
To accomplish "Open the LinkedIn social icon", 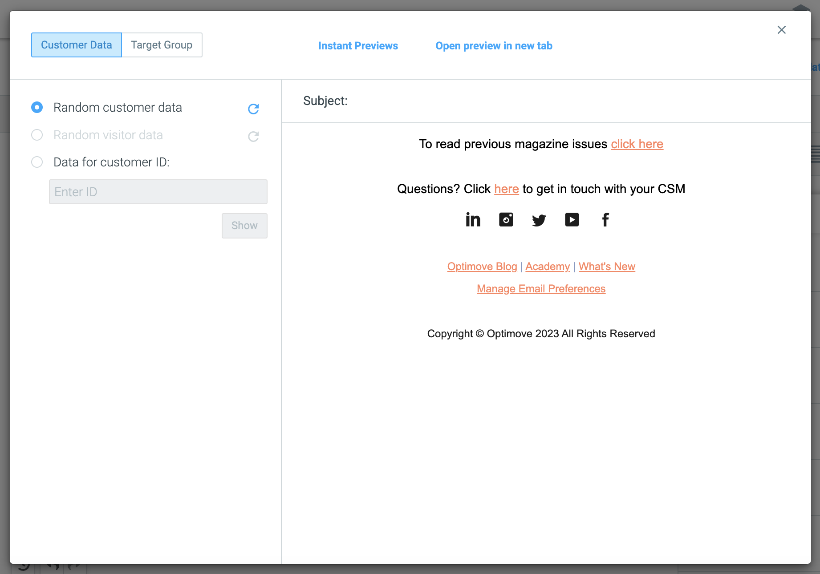I will pyautogui.click(x=473, y=219).
